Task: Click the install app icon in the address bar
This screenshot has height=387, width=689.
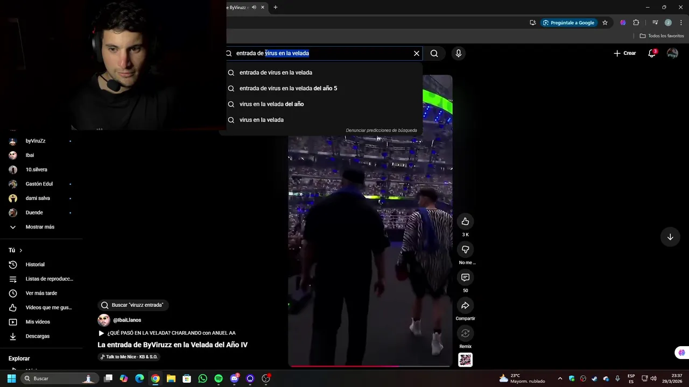Action: pyautogui.click(x=532, y=23)
